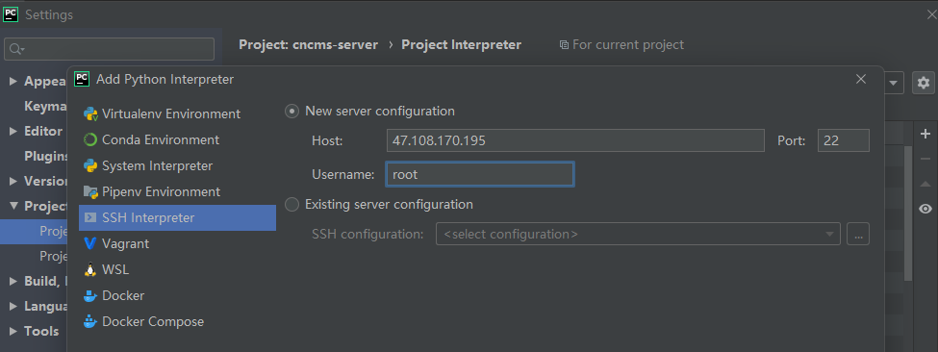This screenshot has width=938, height=352.
Task: Click the Port number field
Action: click(844, 141)
